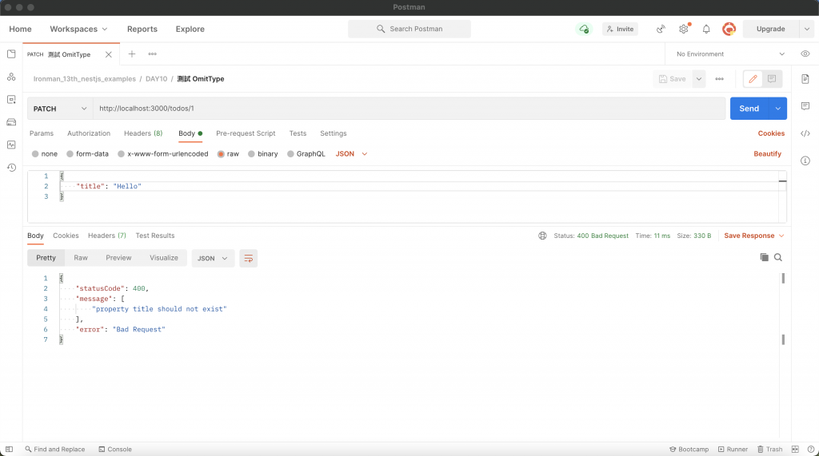Image resolution: width=819 pixels, height=456 pixels.
Task: Switch to comment mode icon
Action: click(x=772, y=79)
